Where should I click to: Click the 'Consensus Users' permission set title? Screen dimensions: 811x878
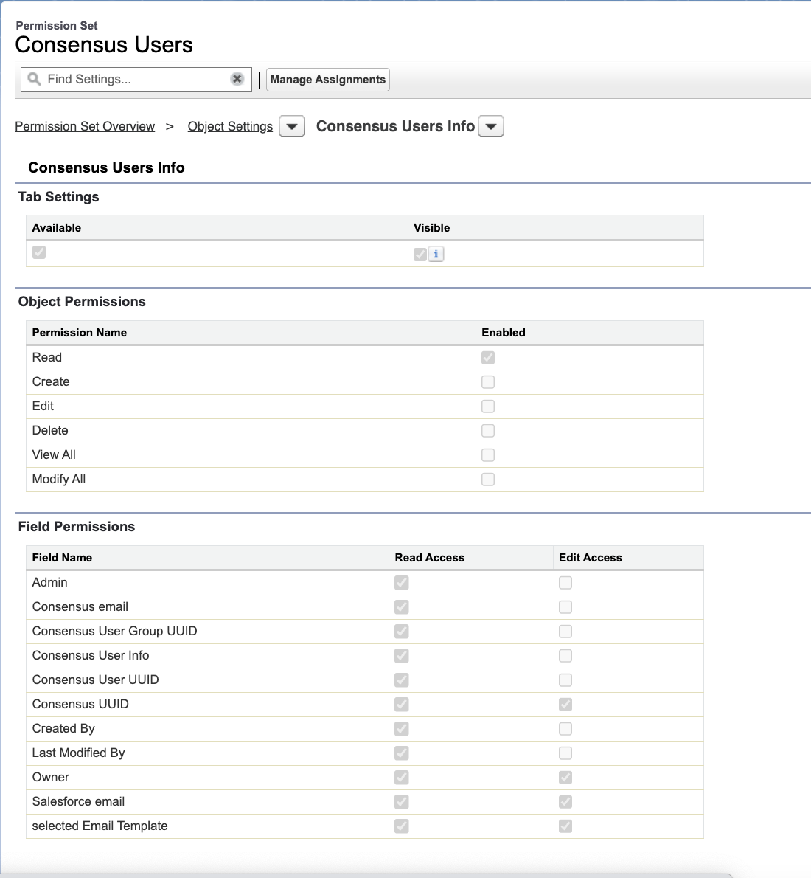(104, 45)
